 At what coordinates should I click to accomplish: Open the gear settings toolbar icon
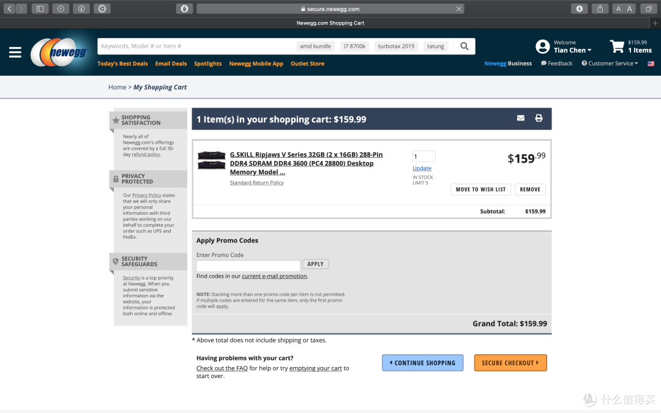(102, 9)
